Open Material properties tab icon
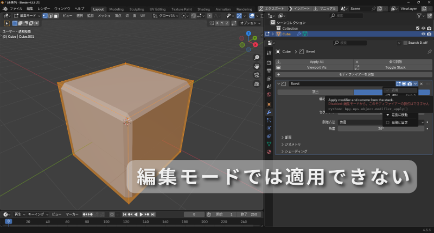The image size is (434, 233). 269,152
